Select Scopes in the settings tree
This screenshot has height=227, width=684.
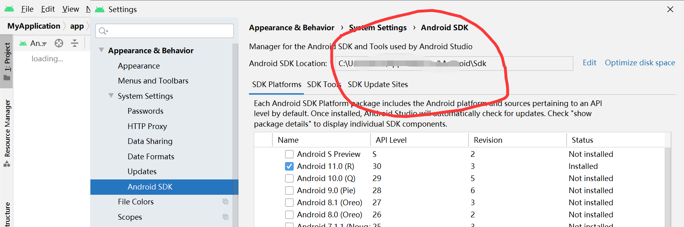point(130,217)
